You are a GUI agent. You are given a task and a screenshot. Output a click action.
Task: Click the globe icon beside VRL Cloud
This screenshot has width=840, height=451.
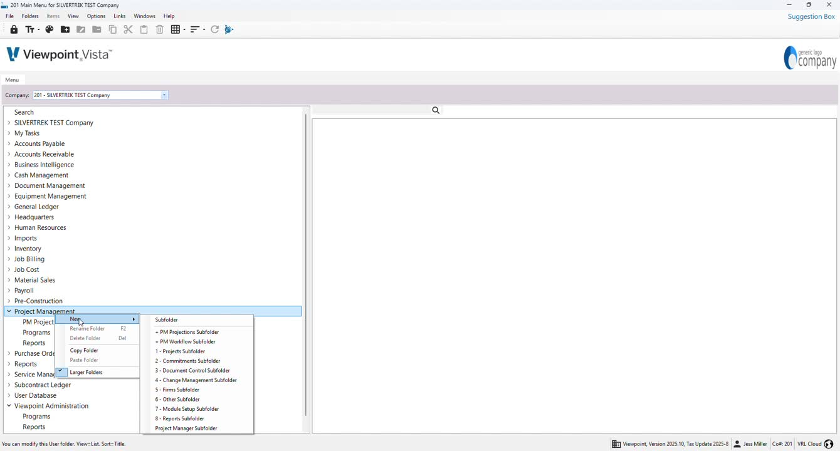(829, 444)
